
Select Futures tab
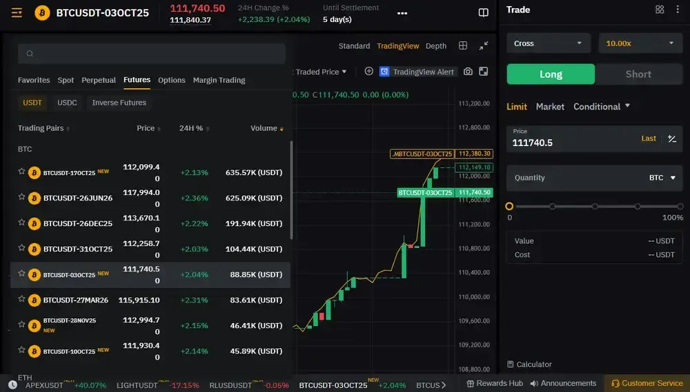click(137, 80)
